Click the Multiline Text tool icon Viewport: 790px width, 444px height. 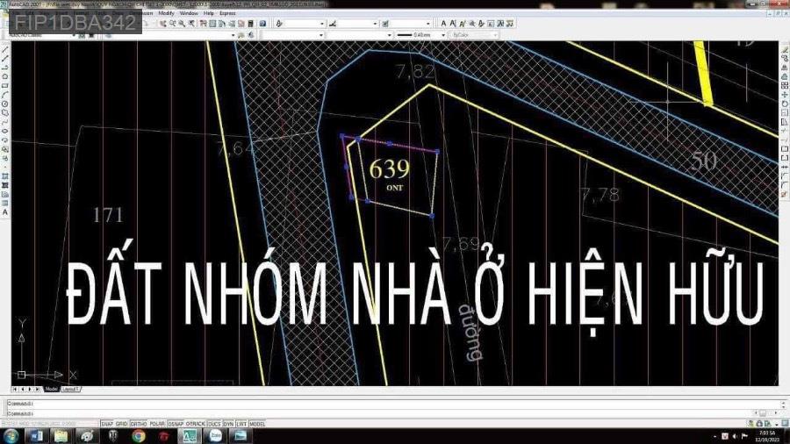(x=5, y=212)
